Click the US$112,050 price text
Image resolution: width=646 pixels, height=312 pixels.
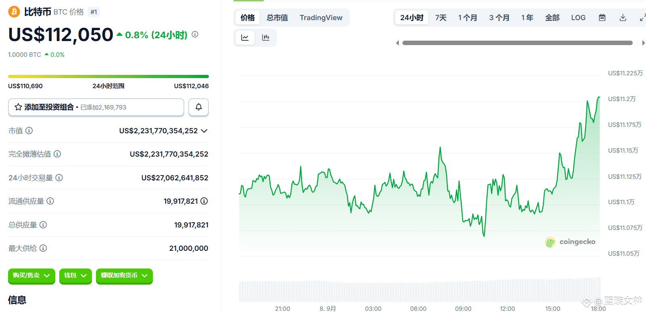point(60,35)
